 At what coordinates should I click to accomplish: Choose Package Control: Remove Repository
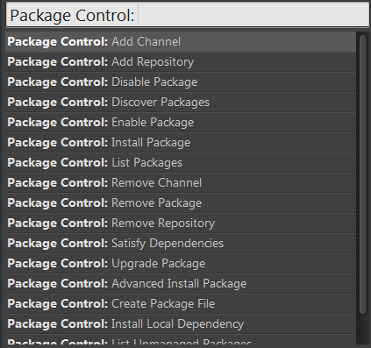[181, 224]
